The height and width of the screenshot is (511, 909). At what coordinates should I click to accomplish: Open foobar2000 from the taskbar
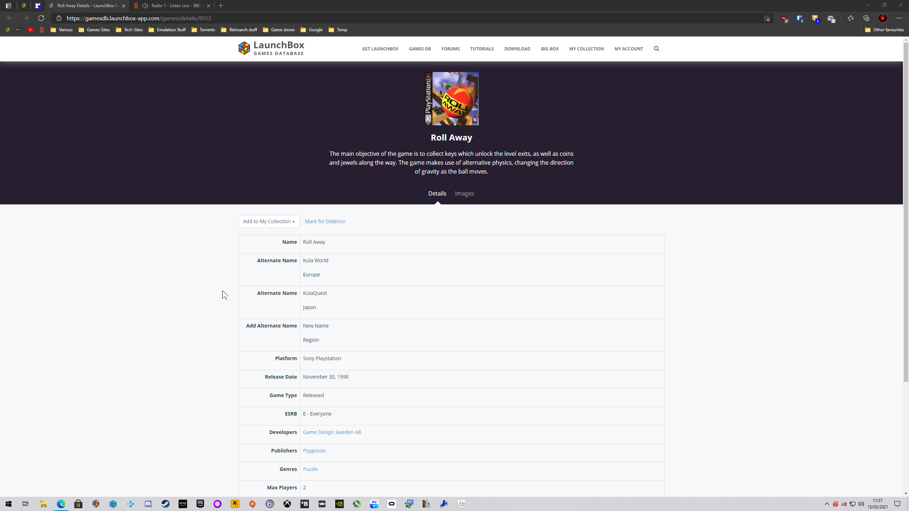click(461, 504)
